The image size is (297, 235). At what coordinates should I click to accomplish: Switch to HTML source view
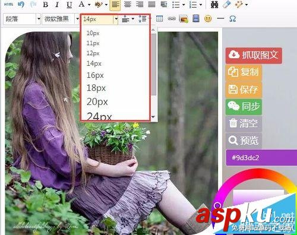point(8,4)
